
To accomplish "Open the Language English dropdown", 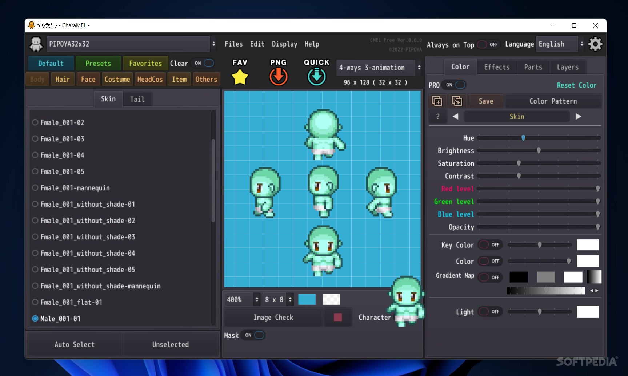I will coord(560,44).
